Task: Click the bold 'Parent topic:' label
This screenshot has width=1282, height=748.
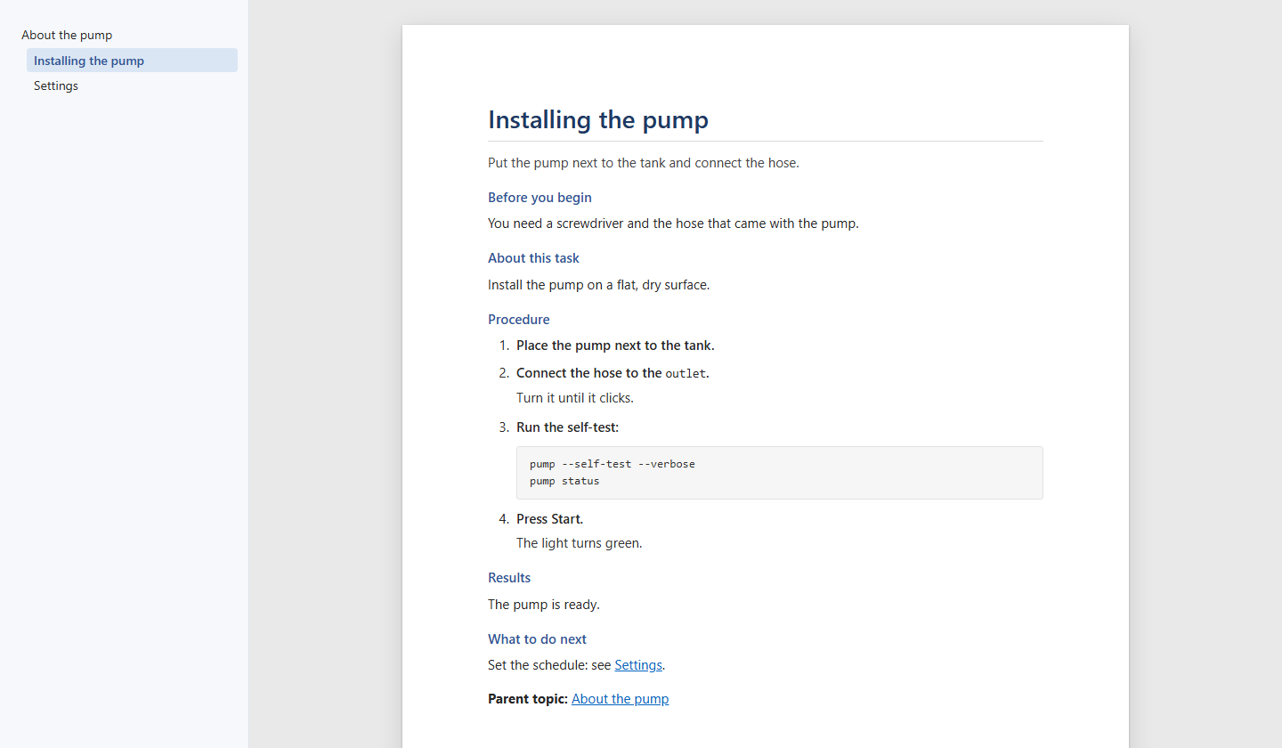Action: pos(528,699)
